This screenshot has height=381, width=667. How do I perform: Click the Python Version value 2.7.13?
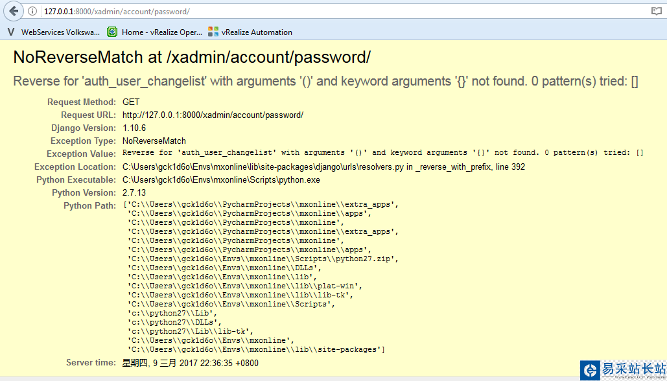[134, 192]
